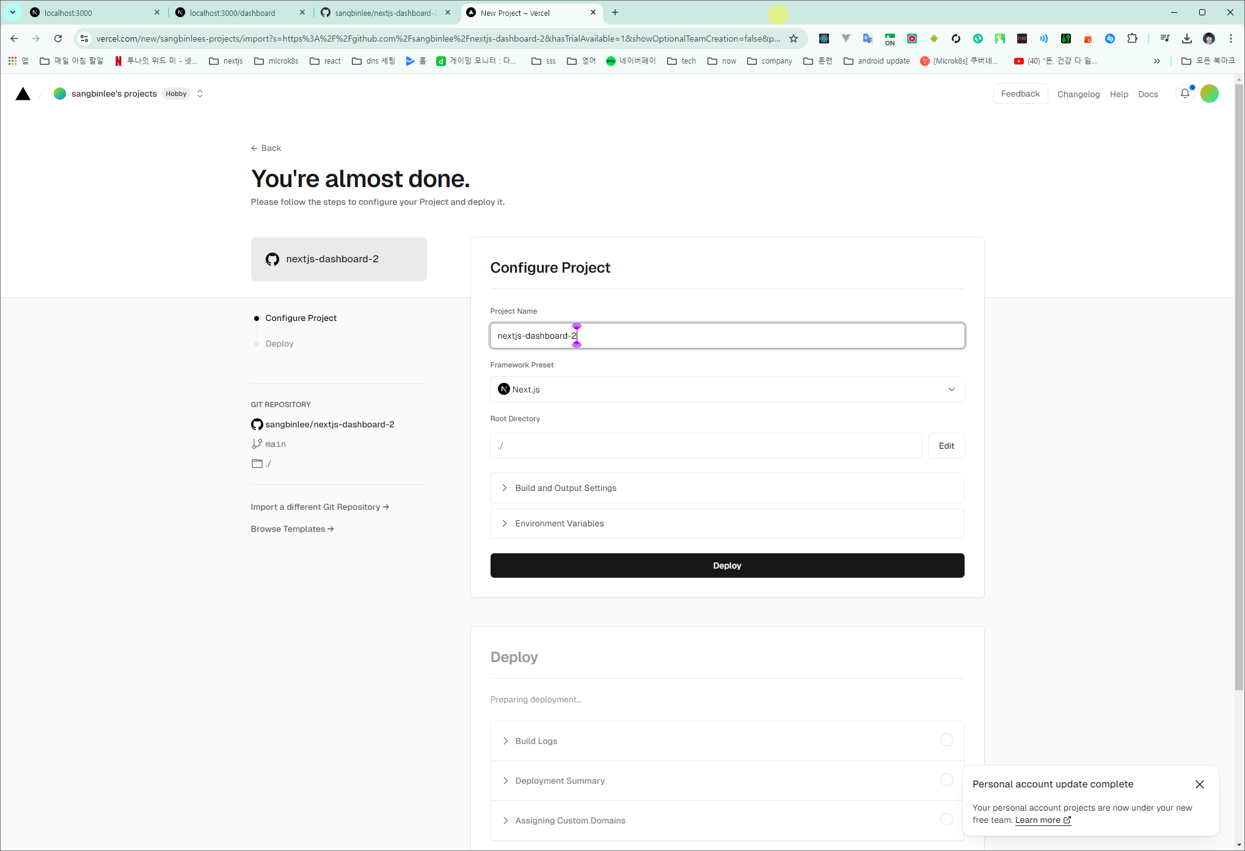Screen dimensions: 1245x851
Task: Click the user avatar in header
Action: pos(1209,94)
